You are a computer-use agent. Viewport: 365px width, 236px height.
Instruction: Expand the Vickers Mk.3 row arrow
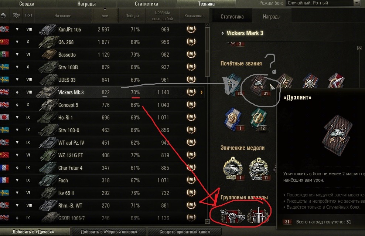click(201, 92)
